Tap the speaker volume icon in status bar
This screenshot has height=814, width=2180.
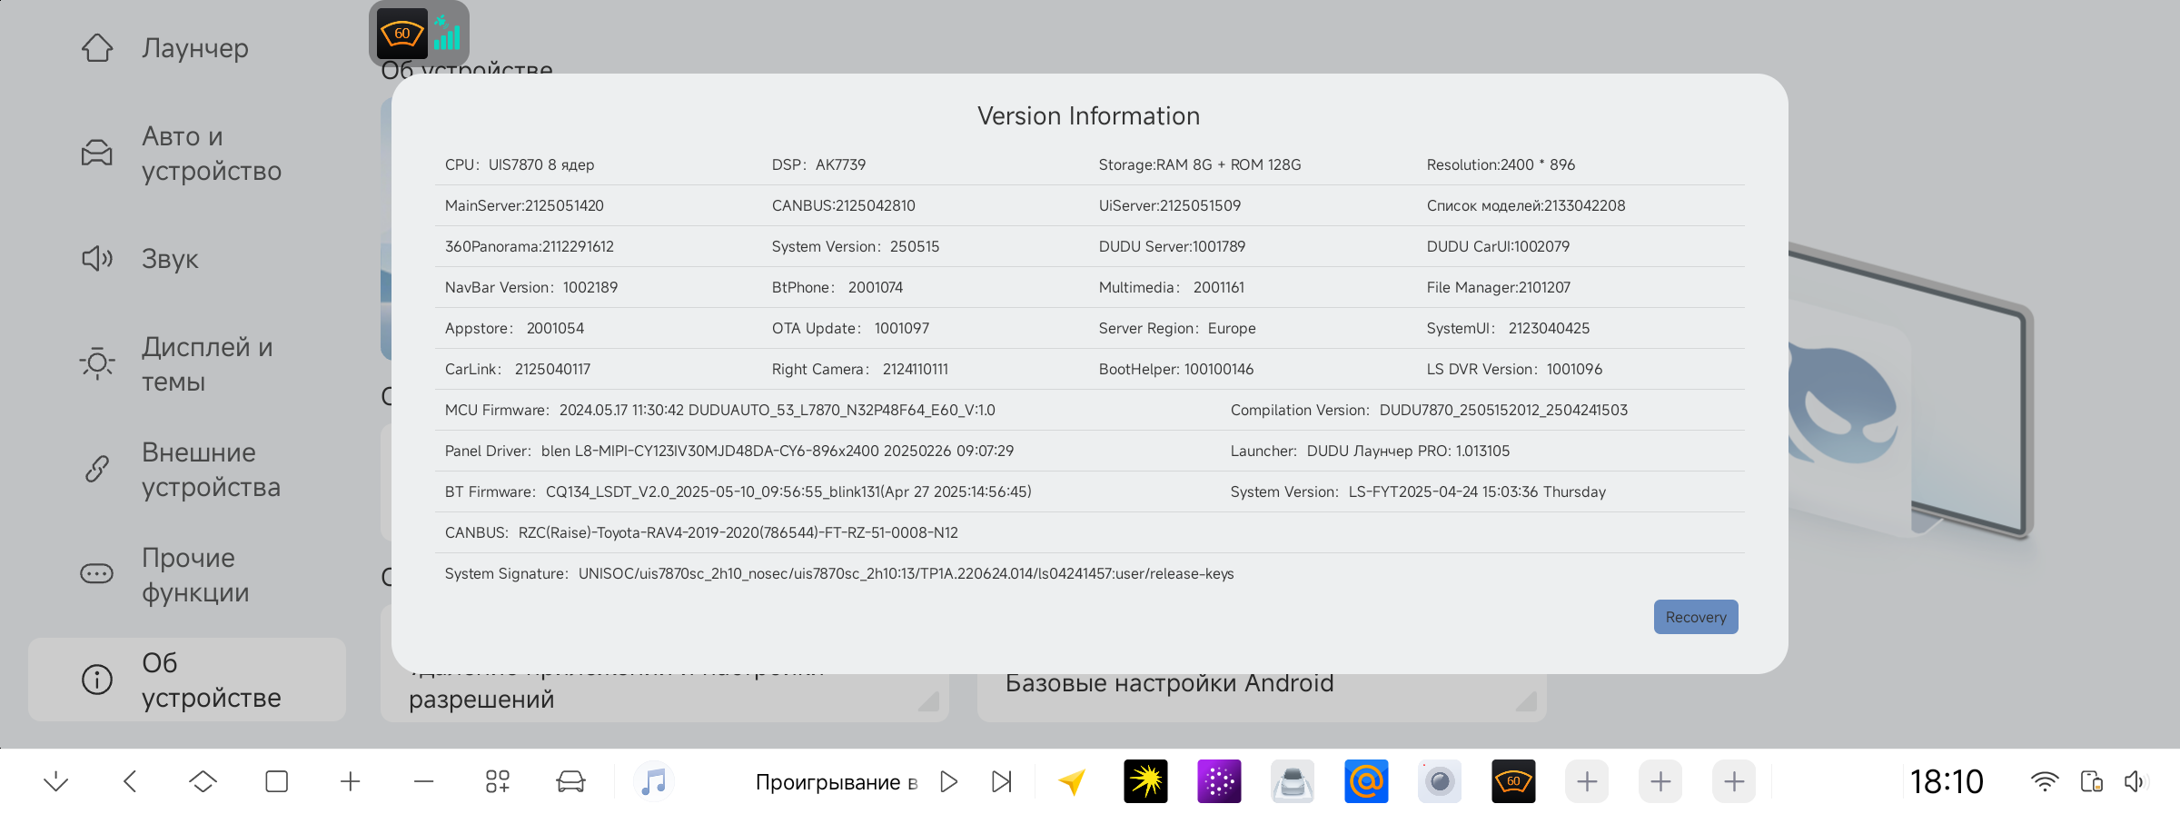click(2134, 781)
